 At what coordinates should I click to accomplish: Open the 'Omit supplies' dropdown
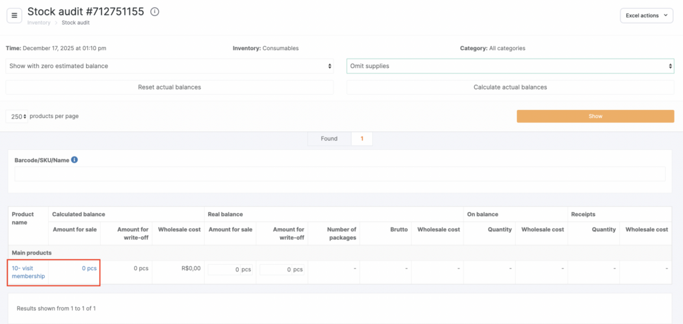[x=510, y=66]
